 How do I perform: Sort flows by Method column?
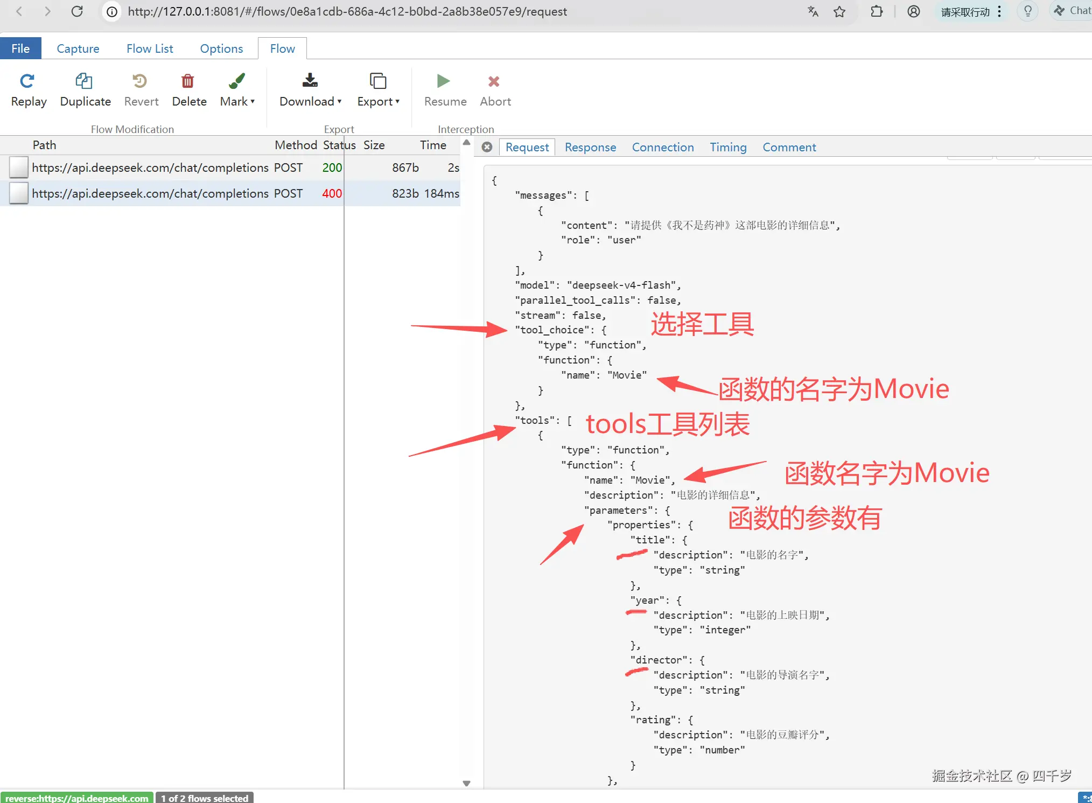[x=296, y=145]
